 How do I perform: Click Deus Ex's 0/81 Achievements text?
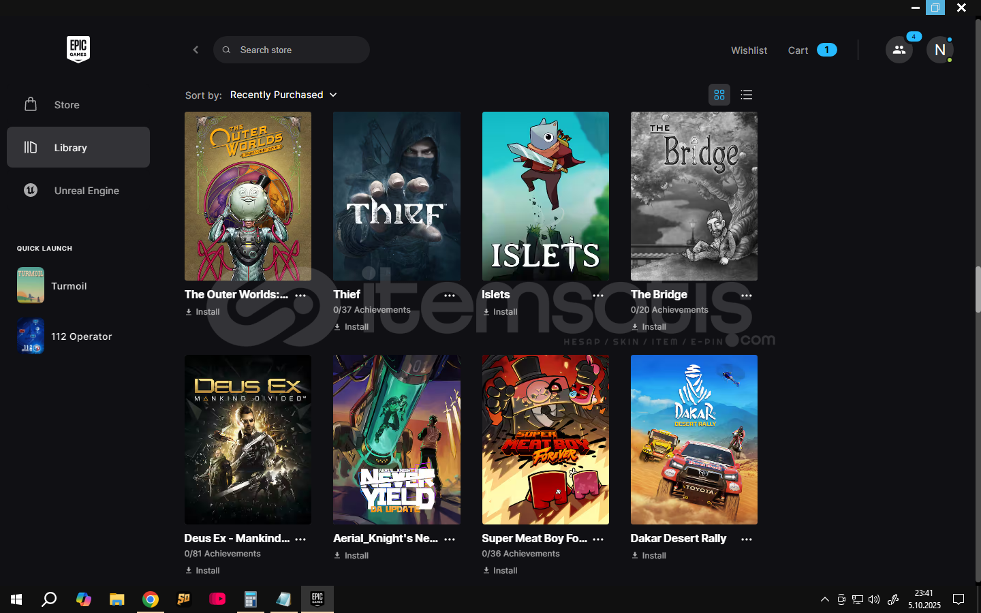click(223, 554)
